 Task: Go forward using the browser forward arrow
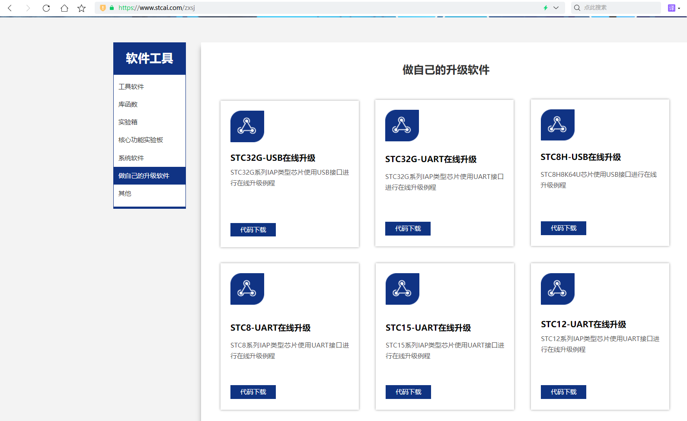28,8
